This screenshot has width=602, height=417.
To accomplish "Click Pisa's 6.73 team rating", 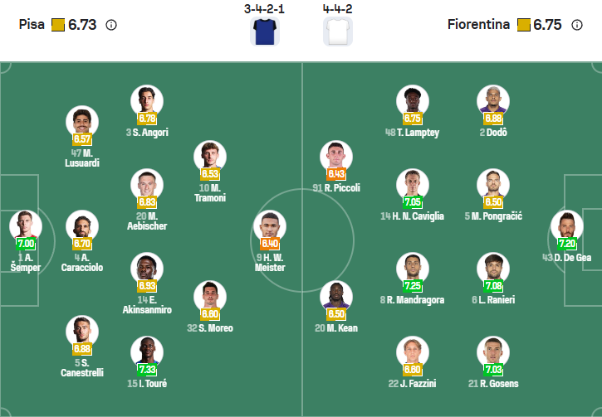I will click(82, 25).
